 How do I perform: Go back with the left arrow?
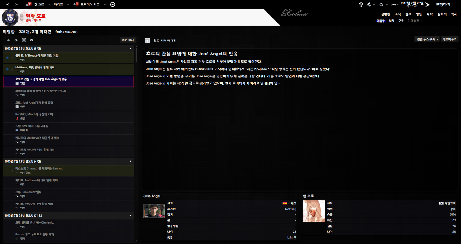[x=8, y=5]
